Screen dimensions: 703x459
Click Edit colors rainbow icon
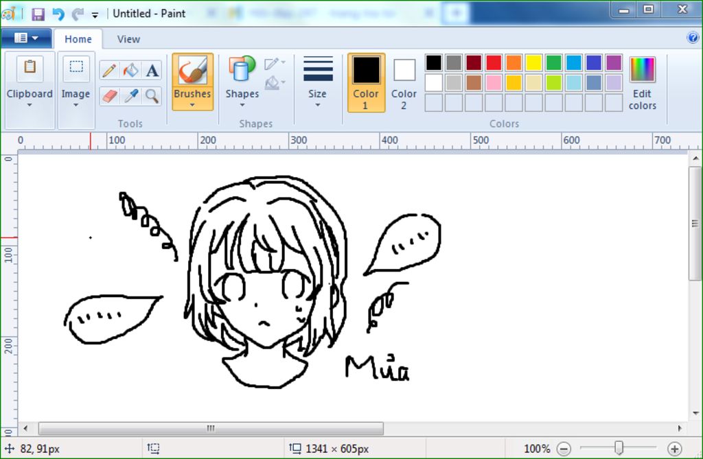tap(643, 69)
